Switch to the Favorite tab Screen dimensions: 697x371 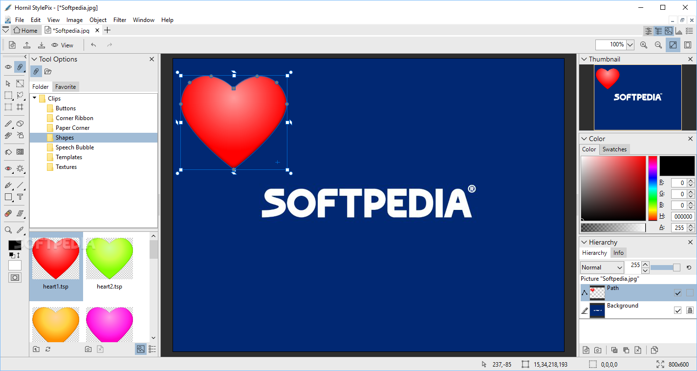point(65,87)
